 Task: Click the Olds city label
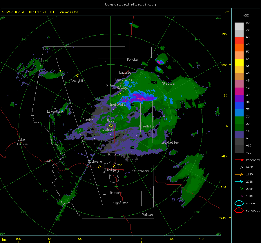[x=110, y=120]
